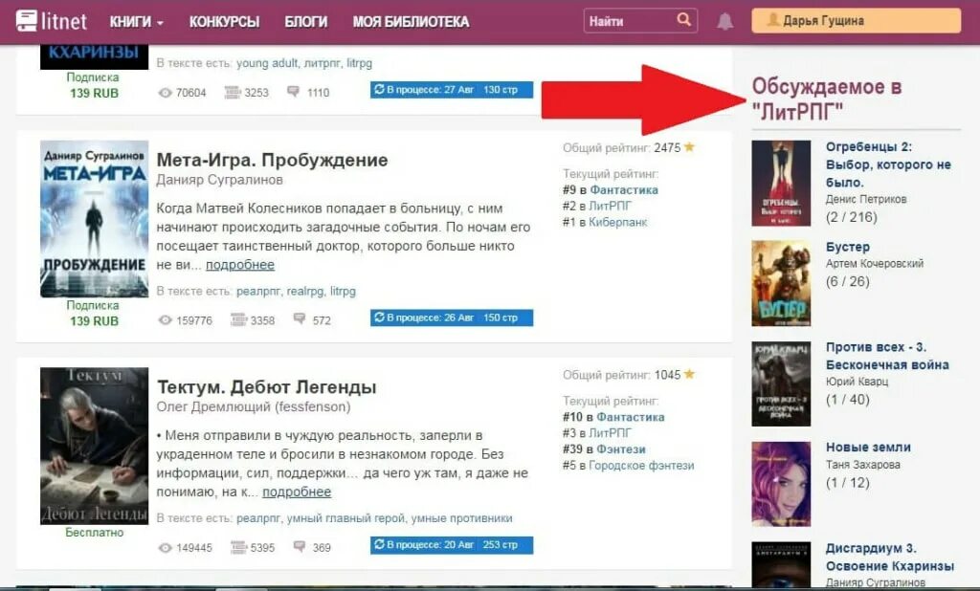Open Мета-Игра book cover thumbnail
980x591 pixels.
click(95, 219)
